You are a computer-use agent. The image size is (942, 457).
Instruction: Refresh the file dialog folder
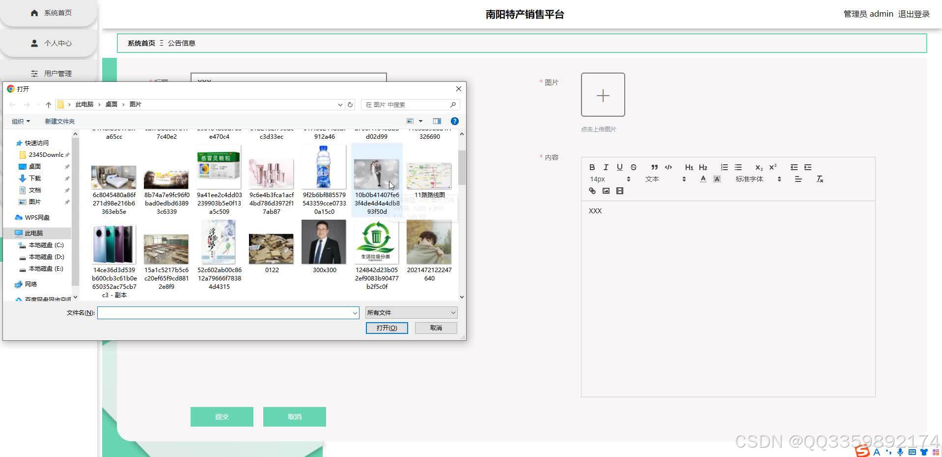[350, 104]
